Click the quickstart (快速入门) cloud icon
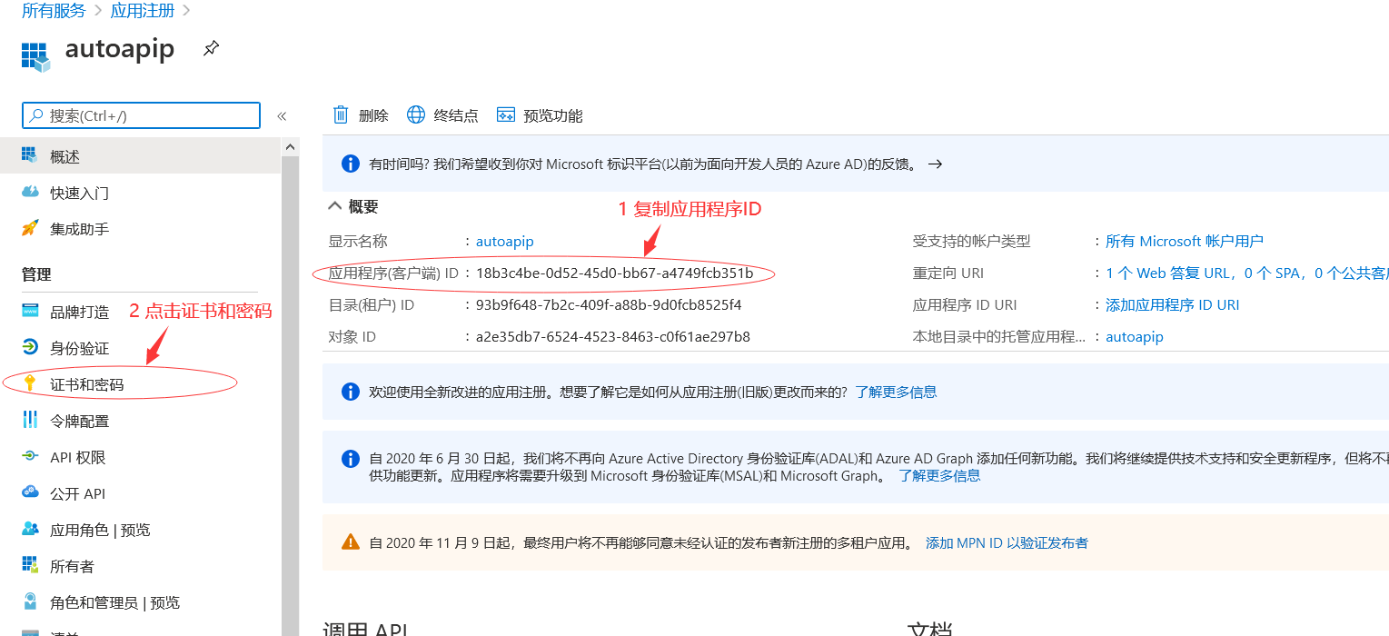 click(x=30, y=193)
